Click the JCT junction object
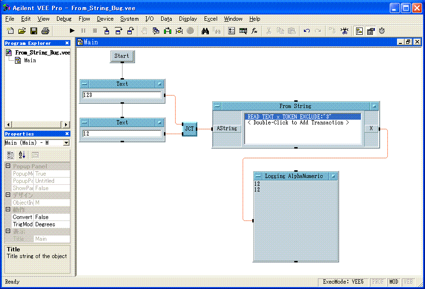 point(190,129)
